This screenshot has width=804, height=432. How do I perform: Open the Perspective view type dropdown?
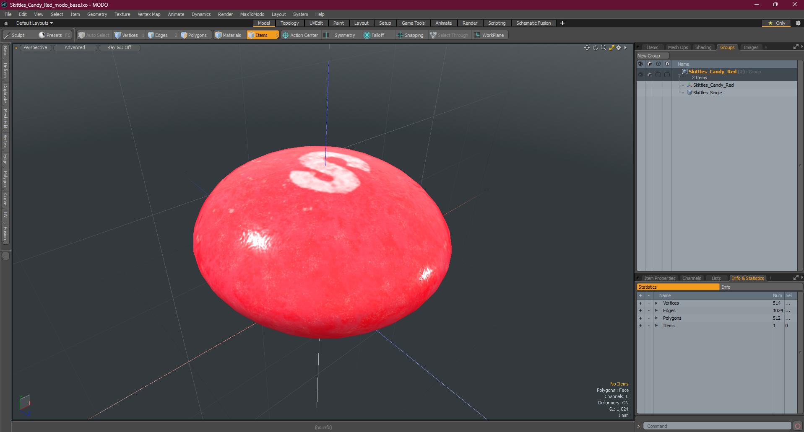pyautogui.click(x=35, y=47)
